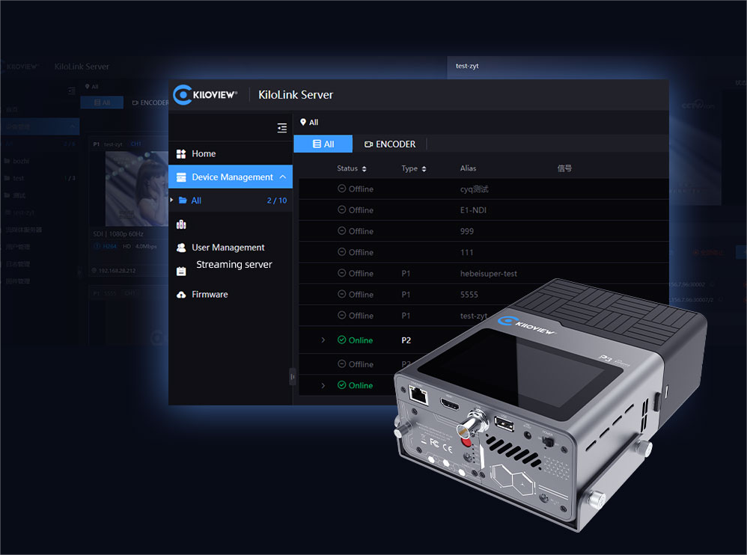
Task: Click the sidebar splitter handle near the bottom
Action: (293, 376)
